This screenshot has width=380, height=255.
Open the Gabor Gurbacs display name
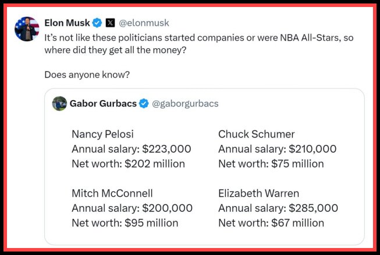pyautogui.click(x=103, y=104)
